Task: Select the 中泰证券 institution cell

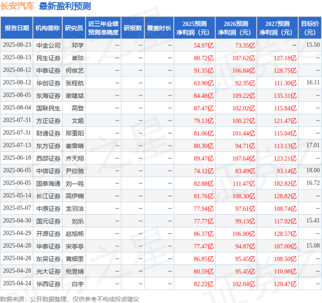Action: (48, 70)
